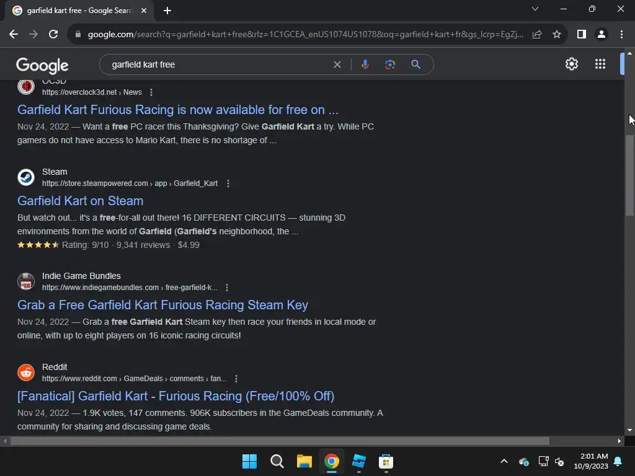Click the vertical scrollbar thumb

629,175
